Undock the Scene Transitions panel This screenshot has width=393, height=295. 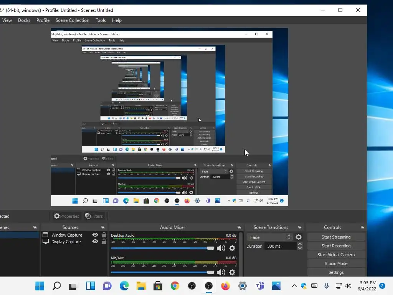point(300,227)
